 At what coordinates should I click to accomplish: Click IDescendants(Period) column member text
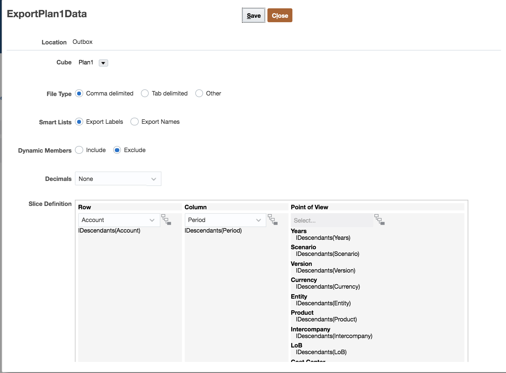[213, 231]
